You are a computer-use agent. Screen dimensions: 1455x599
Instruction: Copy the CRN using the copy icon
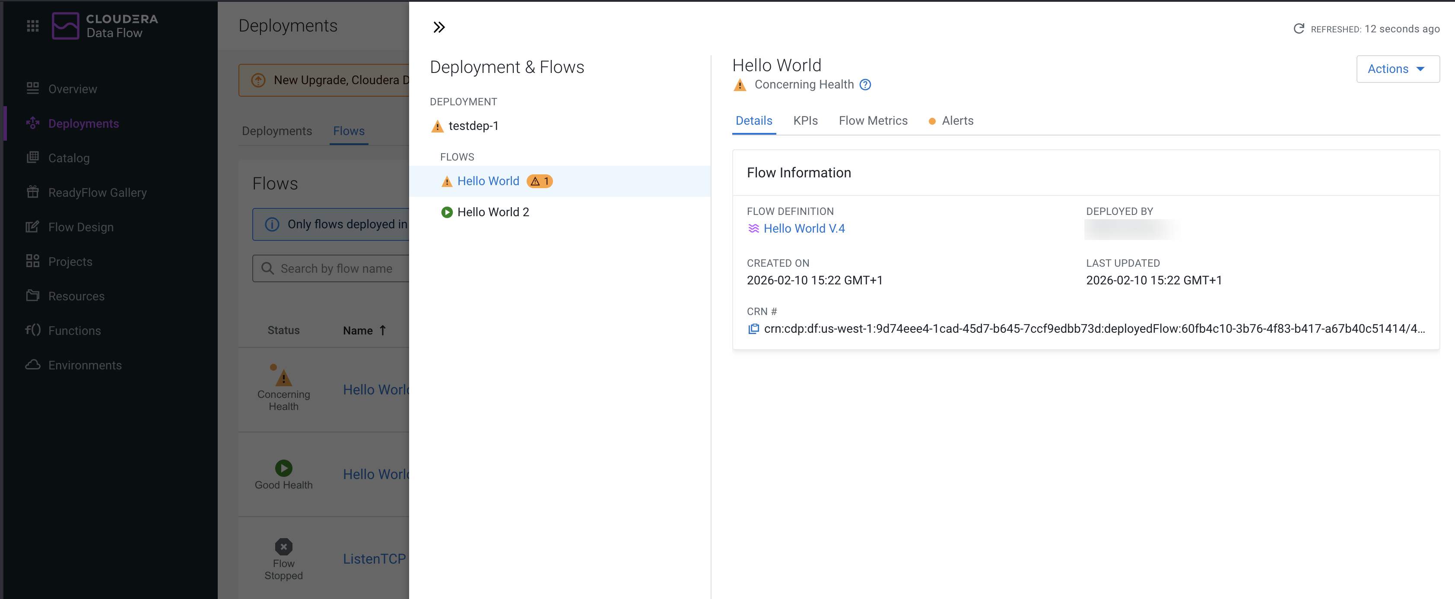click(753, 329)
